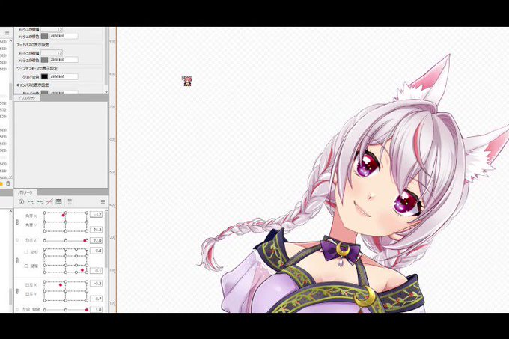
Task: Click the bottom value field showing 1.0
Action: click(97, 310)
